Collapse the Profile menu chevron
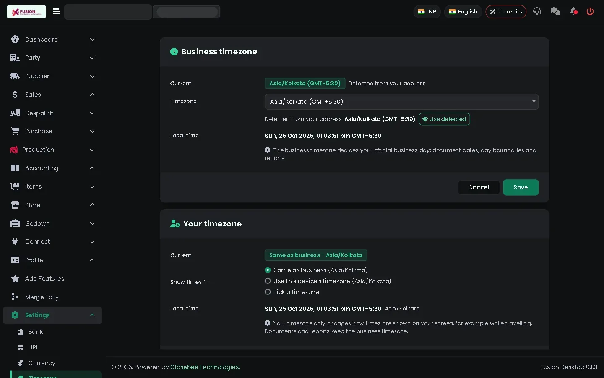 point(92,260)
